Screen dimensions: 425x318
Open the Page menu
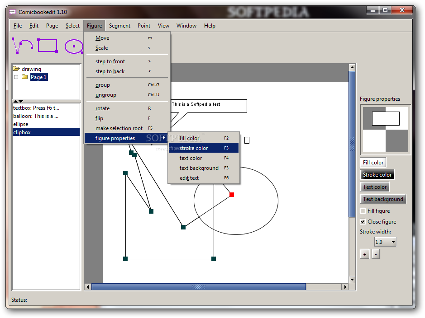point(52,26)
